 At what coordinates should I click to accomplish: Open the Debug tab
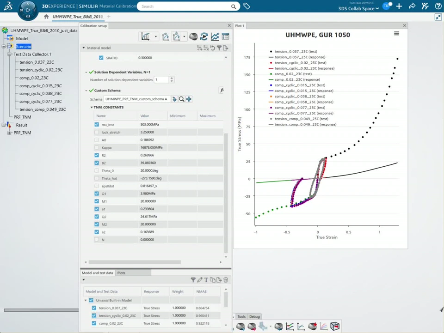[254, 317]
